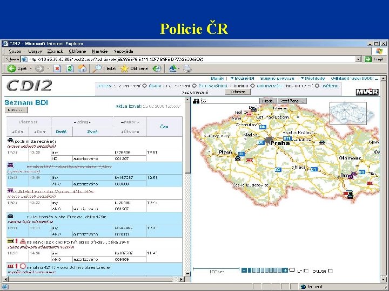Image resolution: width=389 pixels, height=291 pixels.
Task: Expand the Mail button dropdown arrow
Action: tap(179, 69)
